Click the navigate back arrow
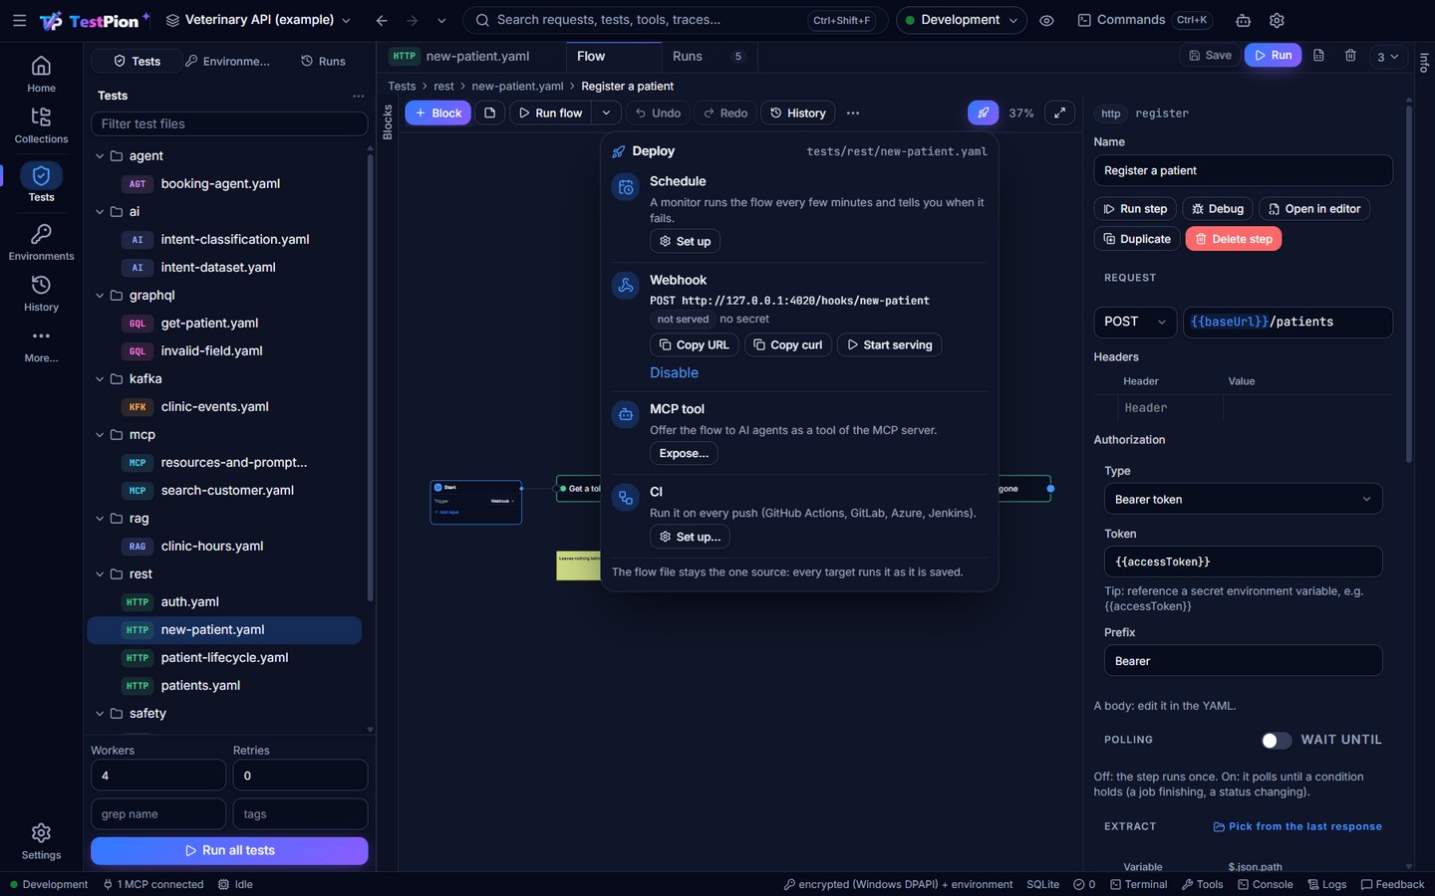1435x896 pixels. click(x=382, y=20)
